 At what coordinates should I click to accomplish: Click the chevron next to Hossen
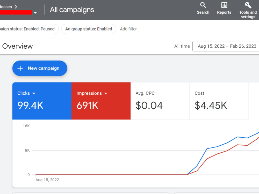pos(16,7)
